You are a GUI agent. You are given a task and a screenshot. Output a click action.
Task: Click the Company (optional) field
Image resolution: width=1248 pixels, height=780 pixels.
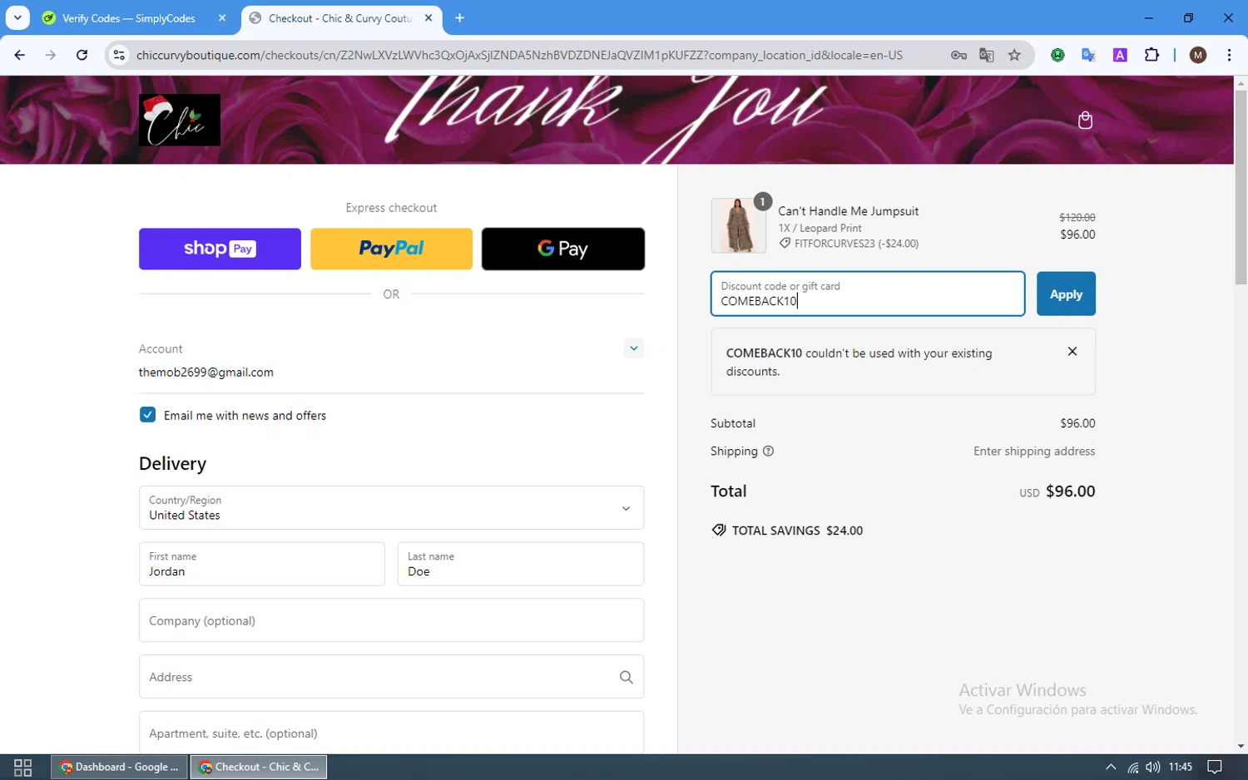[391, 620]
